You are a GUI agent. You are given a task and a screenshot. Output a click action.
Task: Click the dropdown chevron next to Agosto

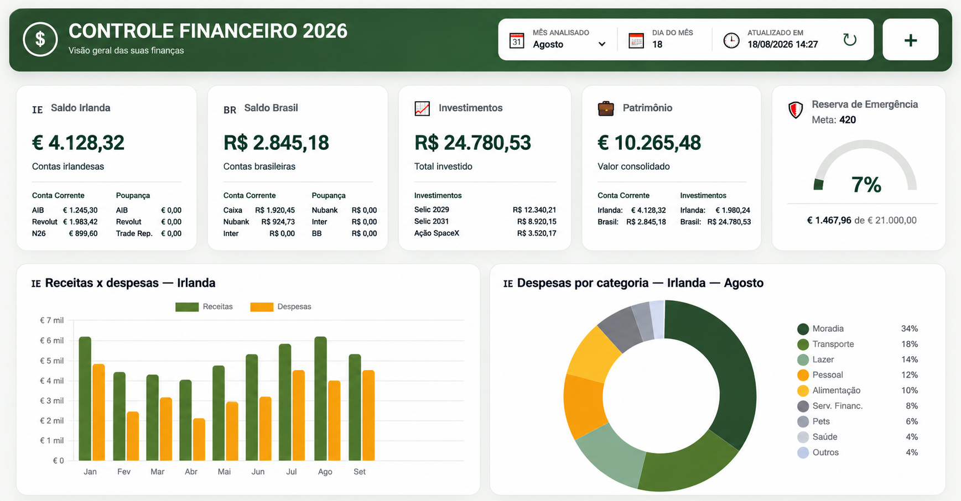[602, 44]
